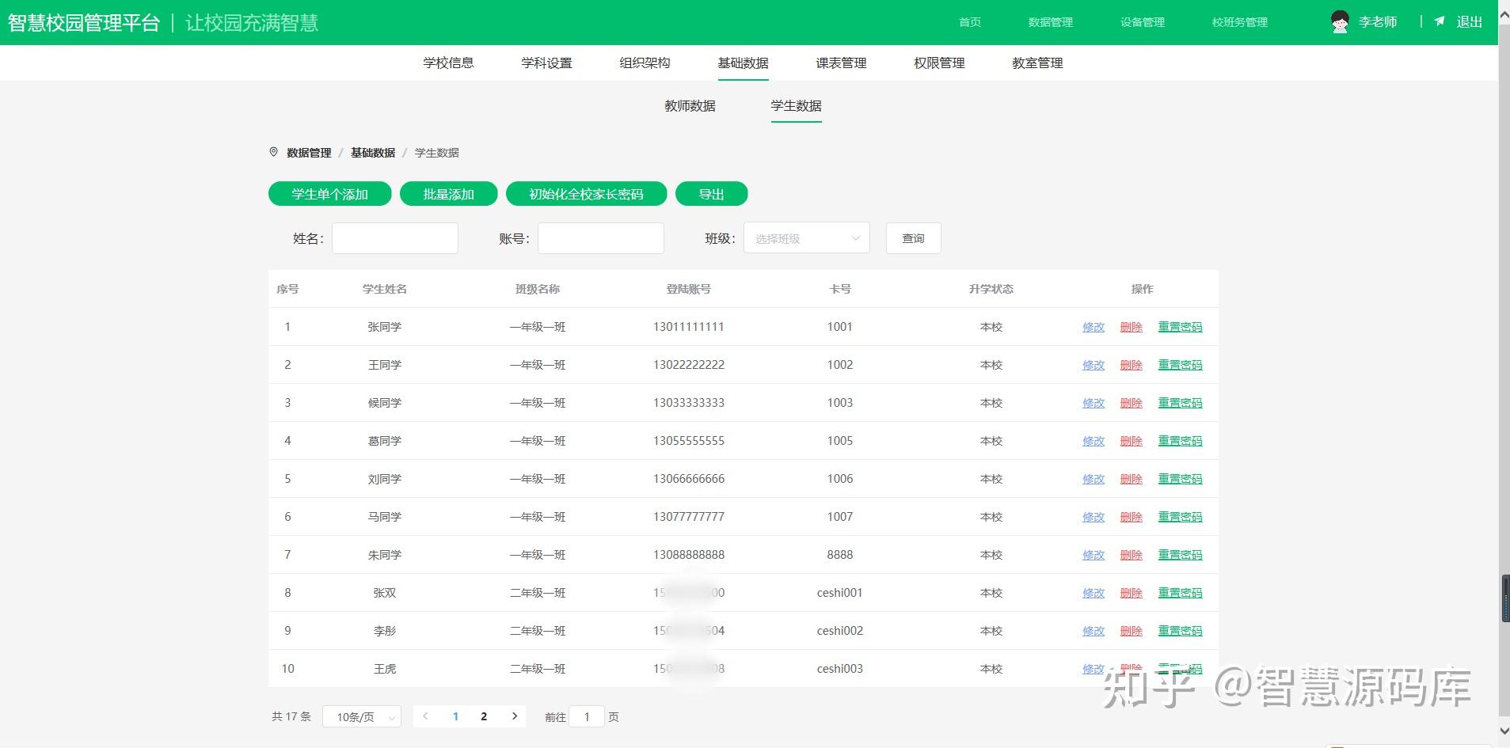The height and width of the screenshot is (748, 1510).
Task: Click the 李老师 username
Action: (1378, 22)
